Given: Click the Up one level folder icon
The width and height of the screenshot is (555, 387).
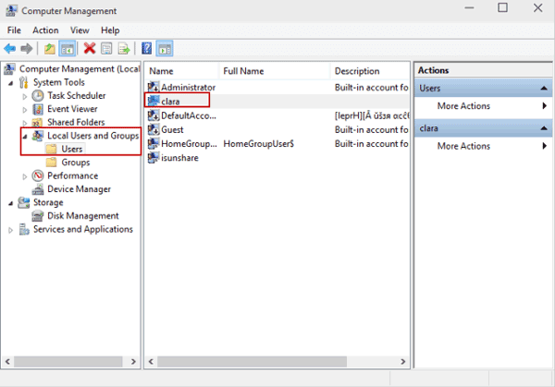Looking at the screenshot, I should click(49, 48).
